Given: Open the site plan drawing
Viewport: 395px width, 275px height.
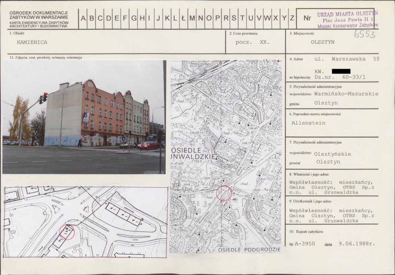Looking at the screenshot, I should point(85,222).
